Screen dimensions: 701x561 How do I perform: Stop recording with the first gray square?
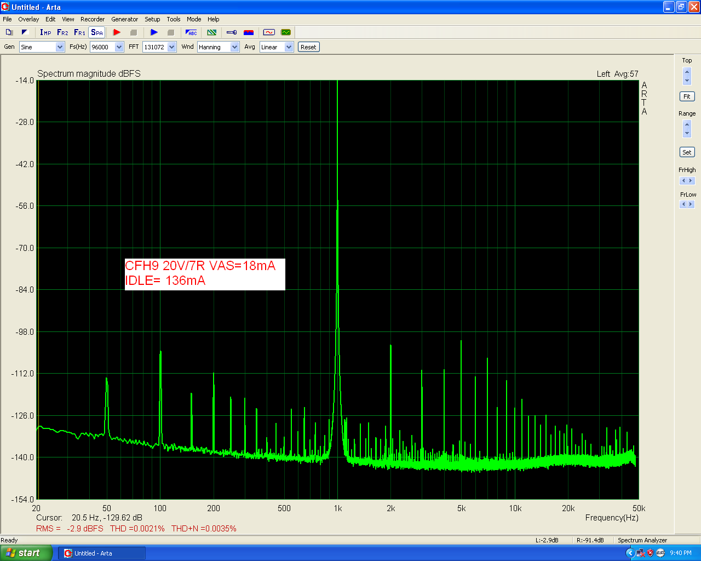133,32
